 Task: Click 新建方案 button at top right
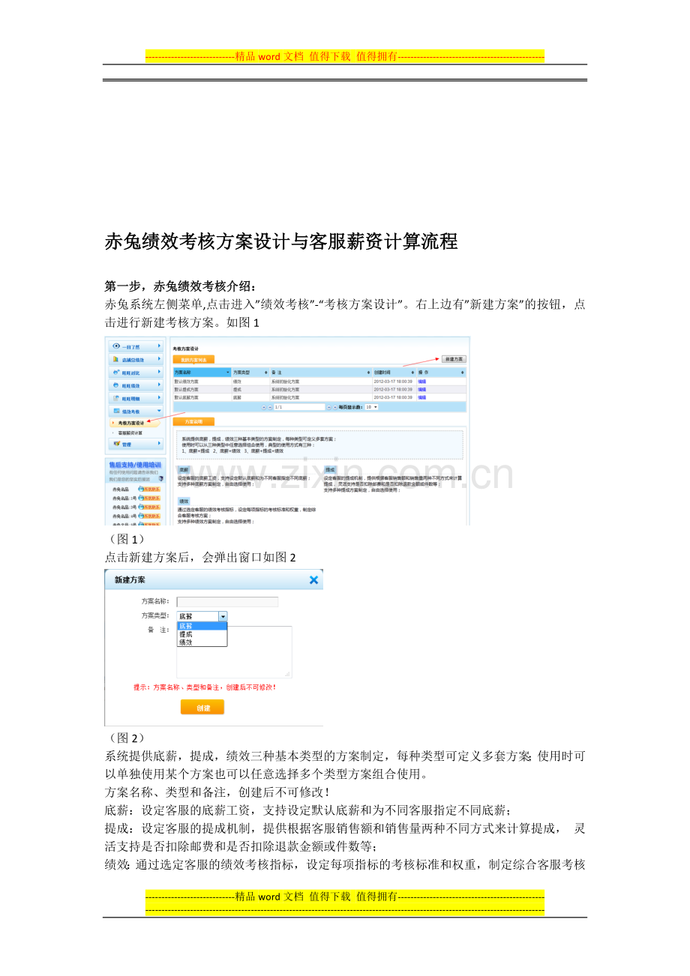(x=454, y=359)
